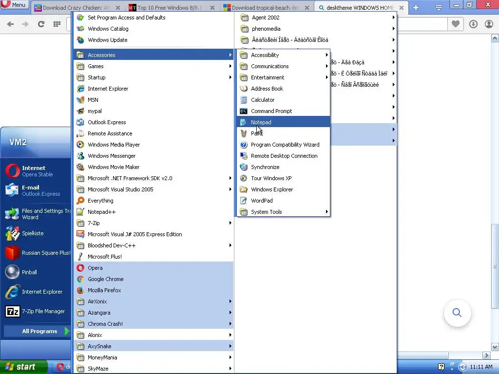Click the horizontal scrollbar right arrow

[486, 355]
